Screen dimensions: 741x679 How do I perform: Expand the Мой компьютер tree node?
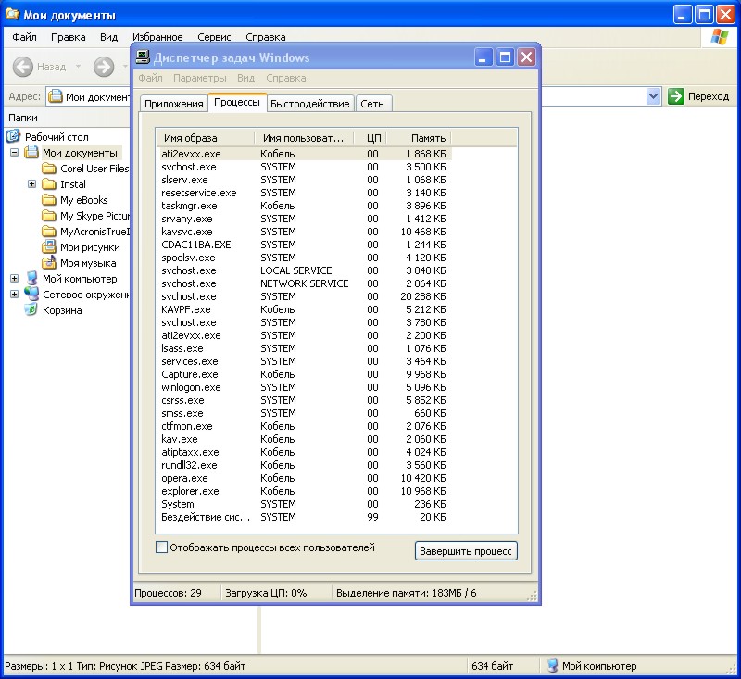click(14, 279)
